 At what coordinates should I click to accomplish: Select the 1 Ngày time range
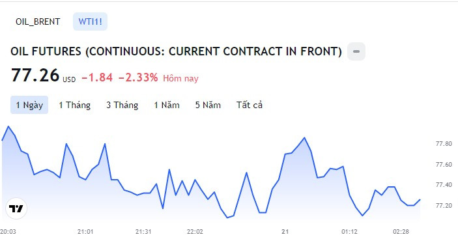29,105
